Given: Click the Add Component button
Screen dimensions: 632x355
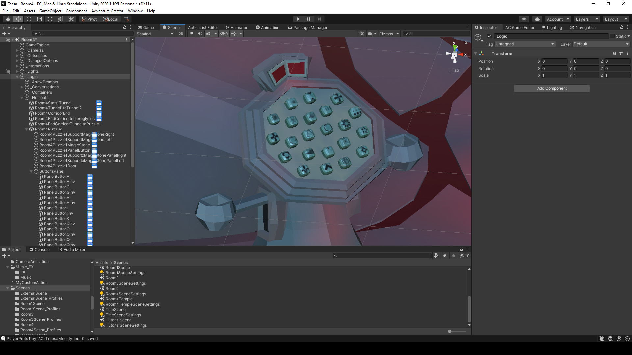Looking at the screenshot, I should (x=552, y=88).
